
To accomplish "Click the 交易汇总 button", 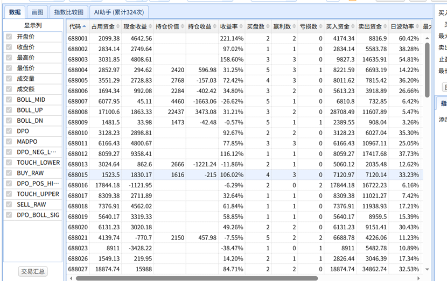I will (33, 272).
